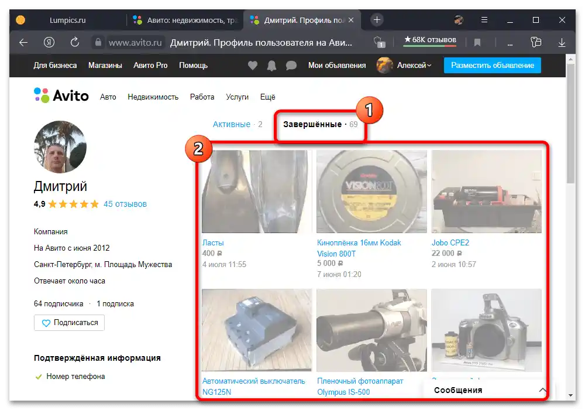Expand the Ещё categories menu
The height and width of the screenshot is (410, 585).
[x=267, y=97]
